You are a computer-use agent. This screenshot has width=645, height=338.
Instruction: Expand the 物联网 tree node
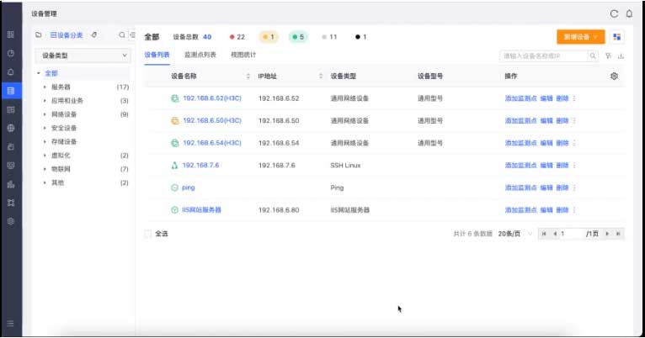tap(45, 169)
